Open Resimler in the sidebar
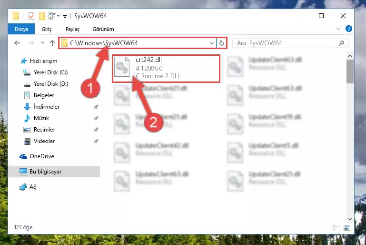Viewport: 366px width, 245px height. tap(39, 130)
